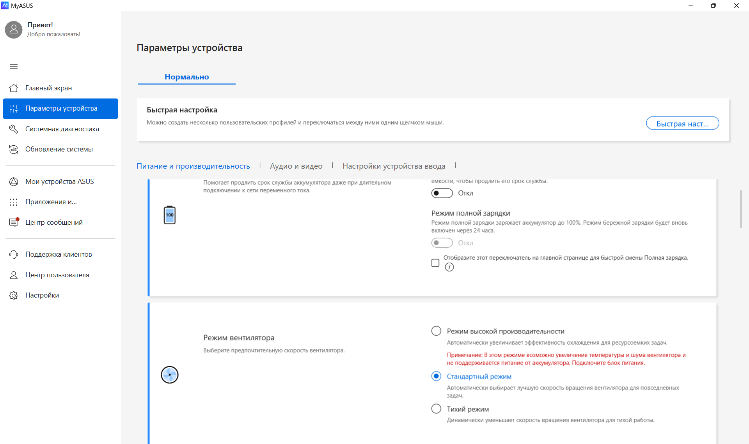Toggle the battery care switch currently Откл
This screenshot has height=444, width=749.
[442, 193]
